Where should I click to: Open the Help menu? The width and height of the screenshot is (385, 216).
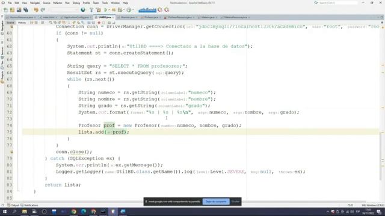click(125, 2)
